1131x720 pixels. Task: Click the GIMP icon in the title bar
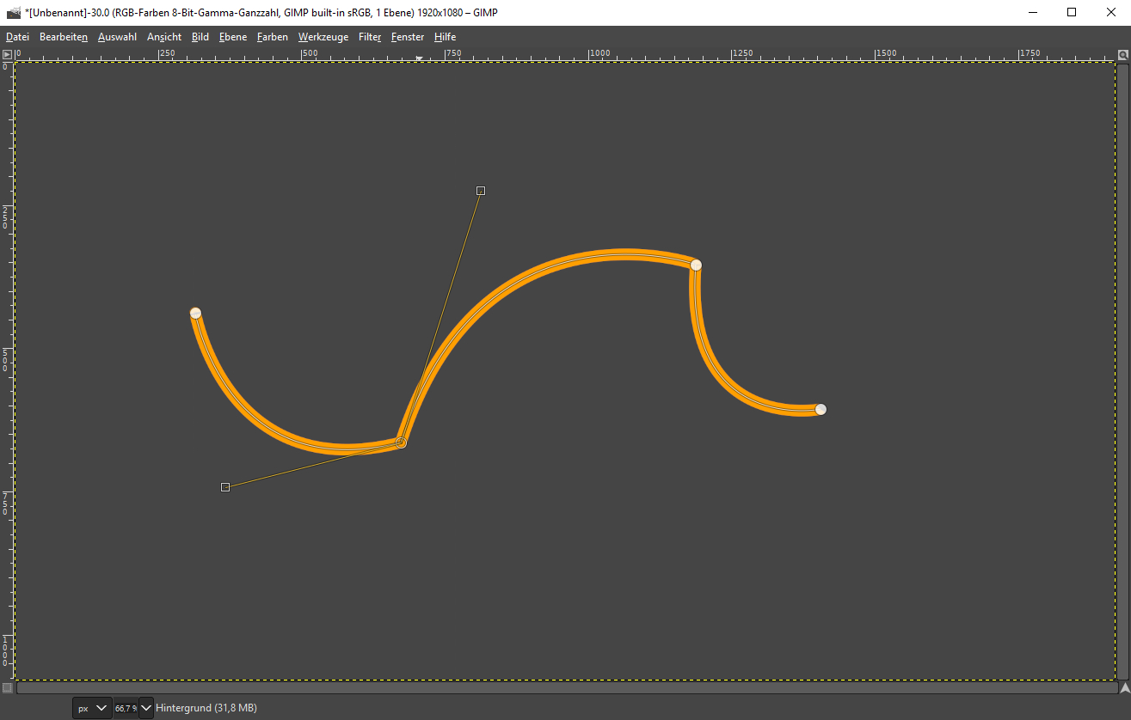(x=13, y=12)
